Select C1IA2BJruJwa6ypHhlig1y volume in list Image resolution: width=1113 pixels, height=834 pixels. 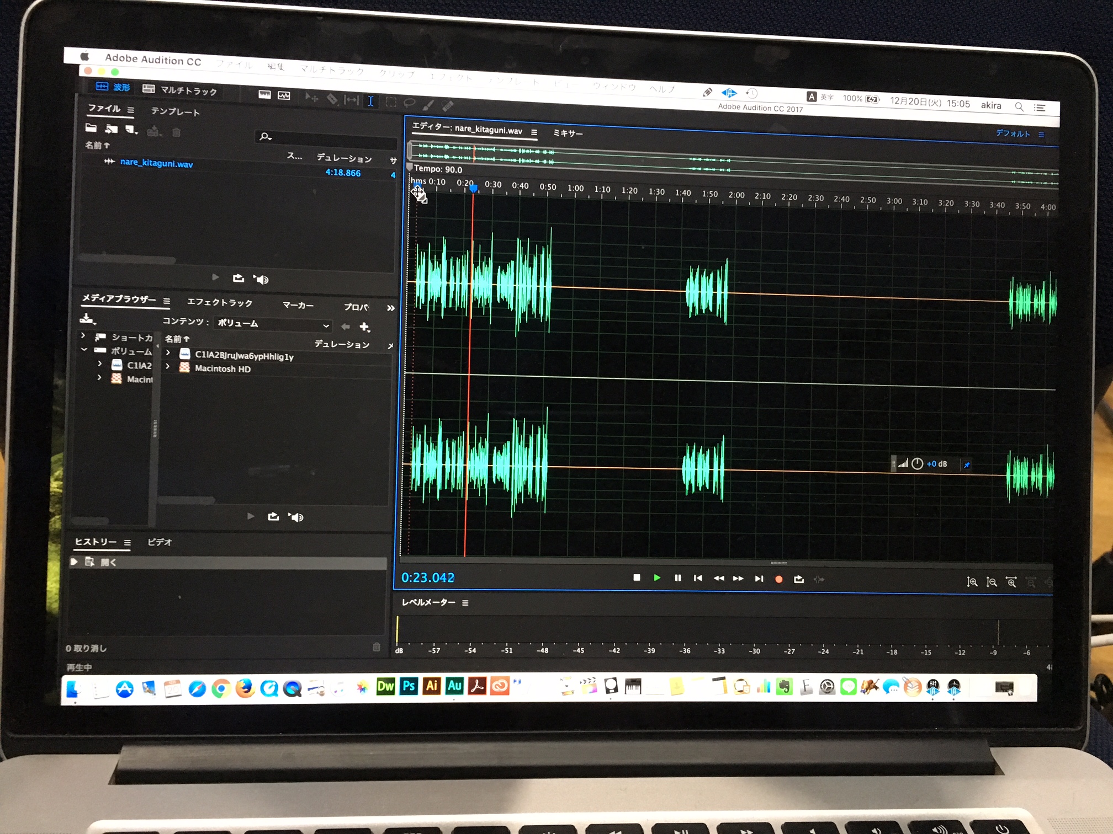243,356
